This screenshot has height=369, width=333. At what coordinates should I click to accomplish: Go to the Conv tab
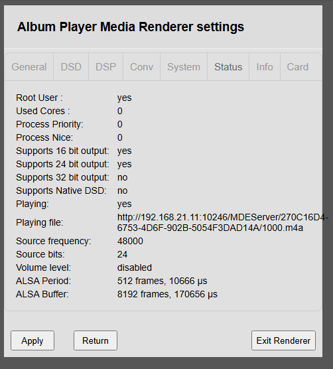click(141, 67)
